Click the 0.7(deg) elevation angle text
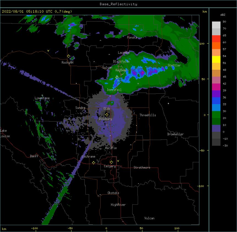 pyautogui.click(x=63, y=12)
